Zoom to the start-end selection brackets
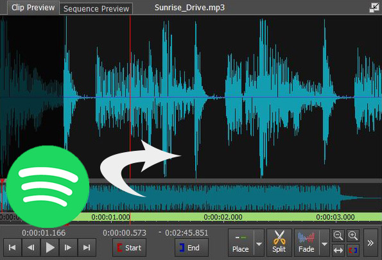This screenshot has height=260, width=382. pos(352,250)
